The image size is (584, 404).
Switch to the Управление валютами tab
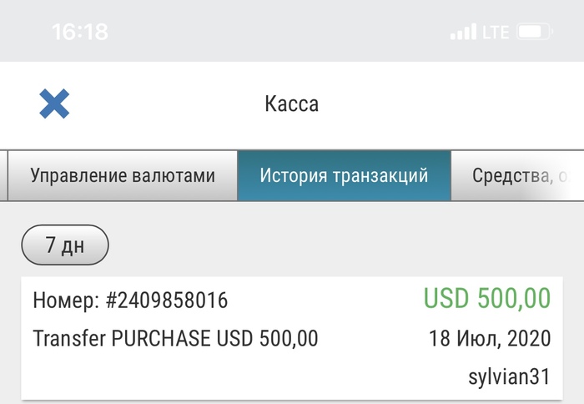[x=123, y=175]
